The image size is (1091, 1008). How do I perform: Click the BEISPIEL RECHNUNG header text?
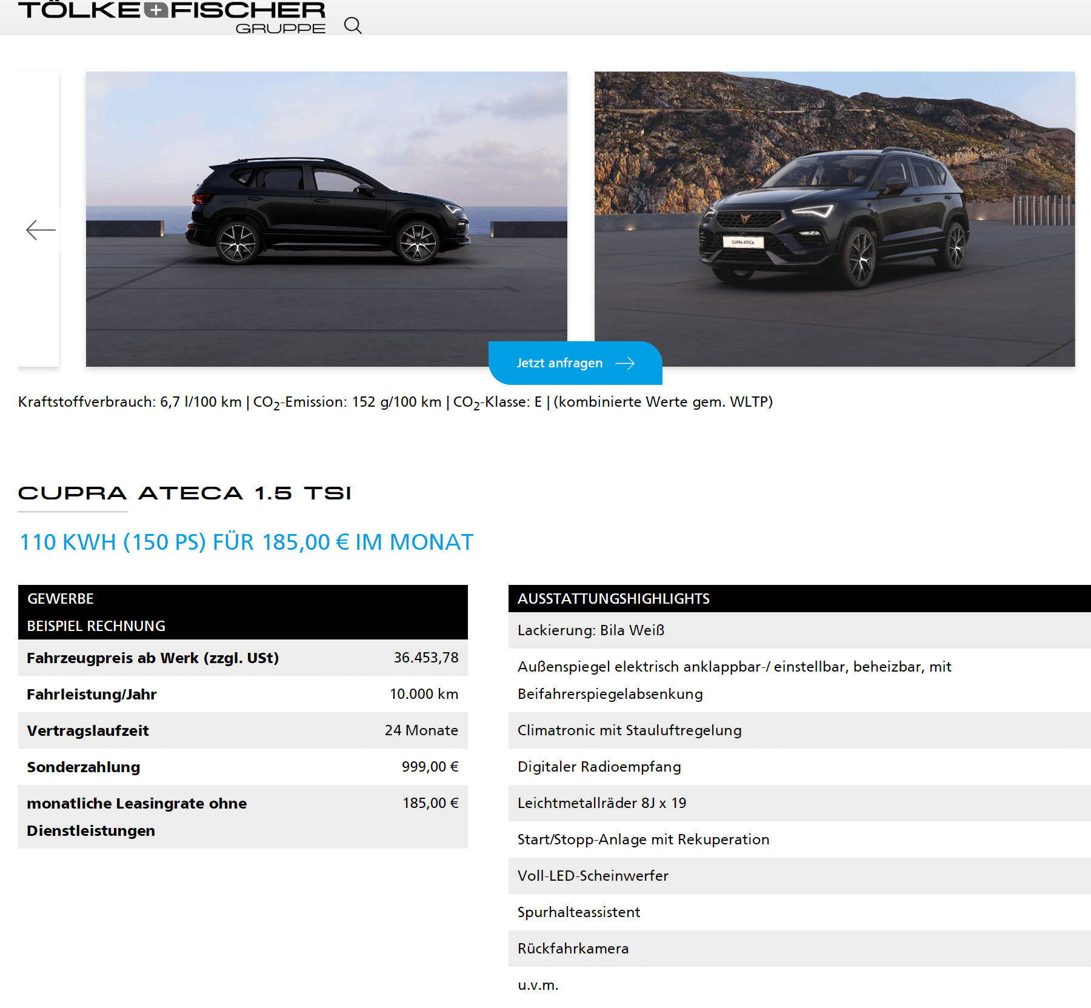96,626
